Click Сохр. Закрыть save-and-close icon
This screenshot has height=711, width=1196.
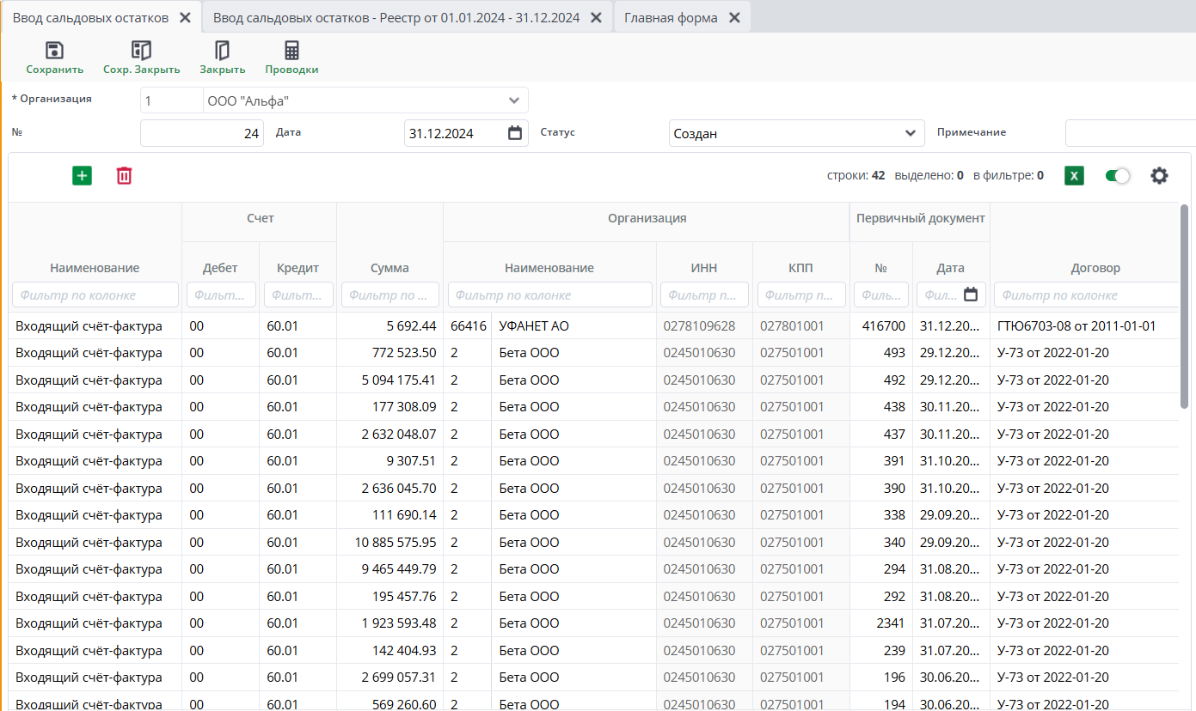coord(141,51)
